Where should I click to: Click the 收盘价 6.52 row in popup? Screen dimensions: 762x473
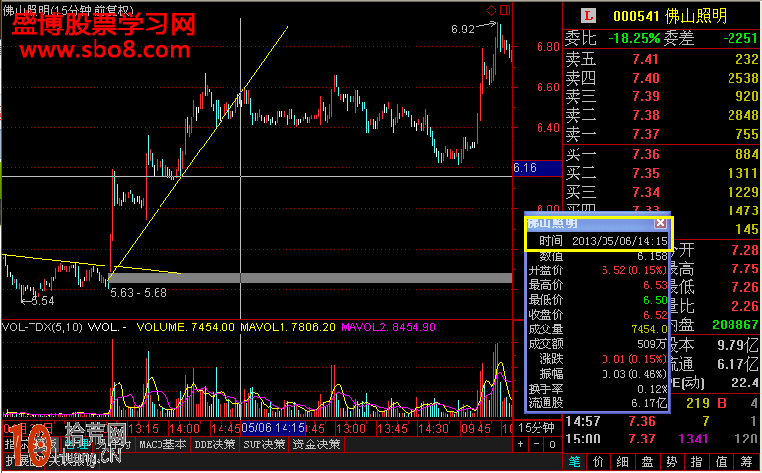tap(598, 315)
